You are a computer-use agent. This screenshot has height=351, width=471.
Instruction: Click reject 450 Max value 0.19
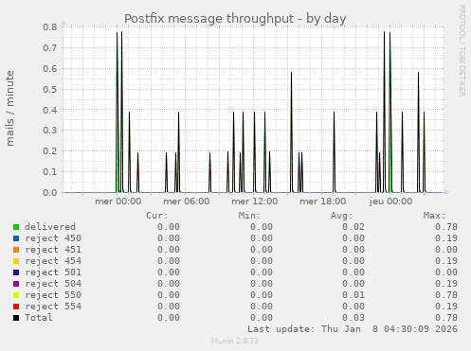tap(446, 238)
